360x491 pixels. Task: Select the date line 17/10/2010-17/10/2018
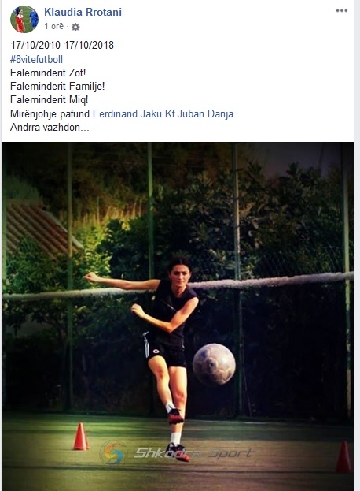pos(62,46)
